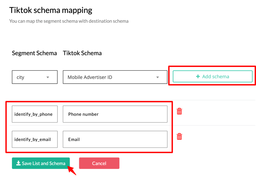Click the Tiktok schema mapping title
The image size is (256, 177).
click(x=50, y=10)
